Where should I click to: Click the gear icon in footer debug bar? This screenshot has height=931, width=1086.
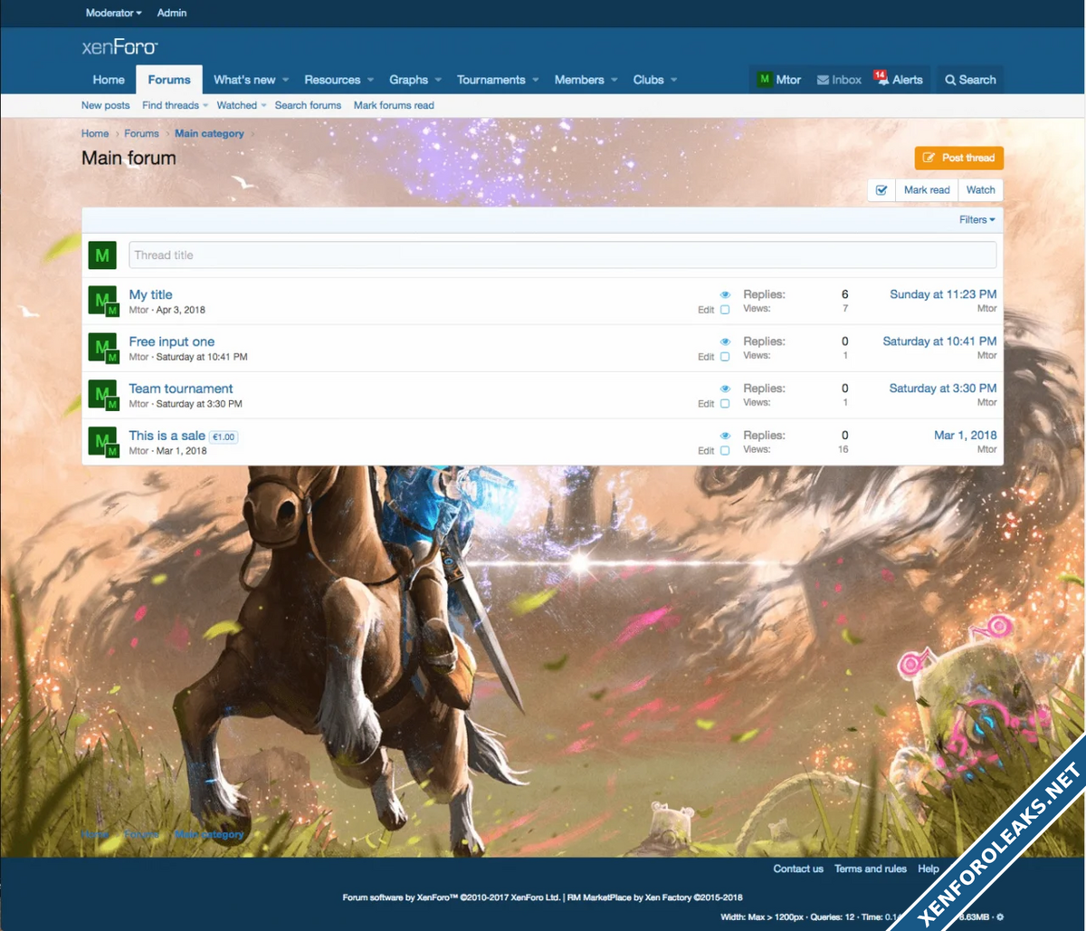[x=1000, y=917]
